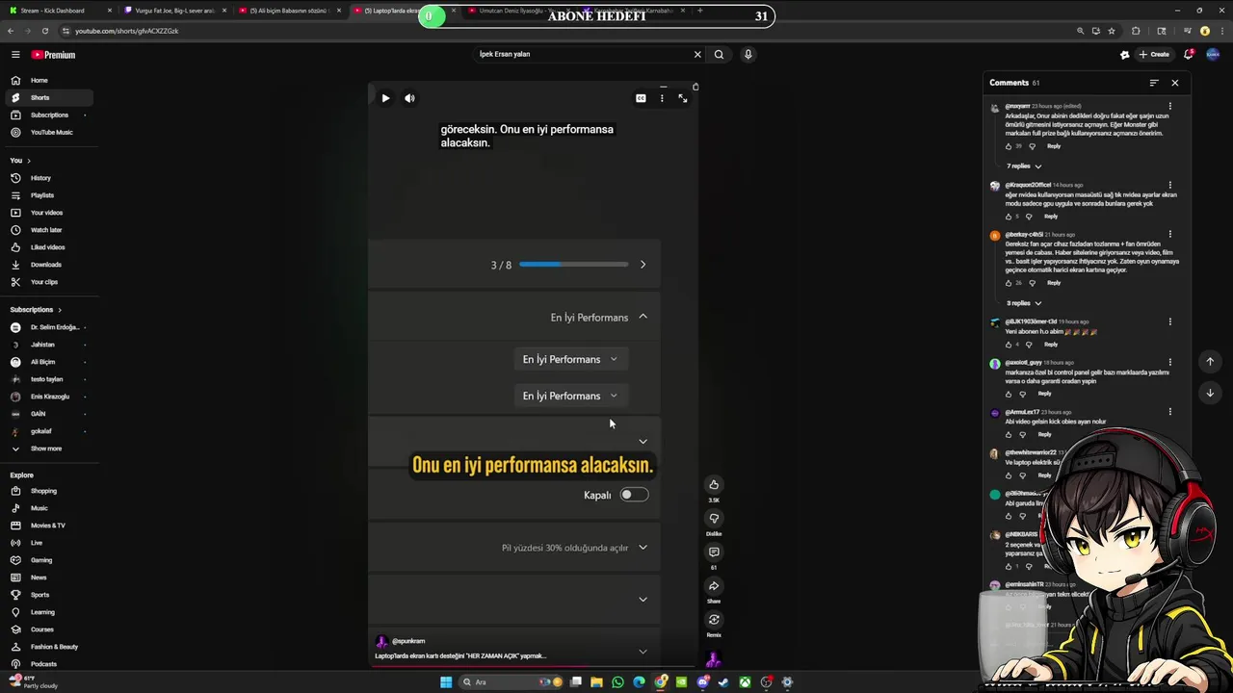Viewport: 1233px width, 693px height.
Task: Switch to the Vurgu Fat Joe browser tab
Action: pos(173,11)
